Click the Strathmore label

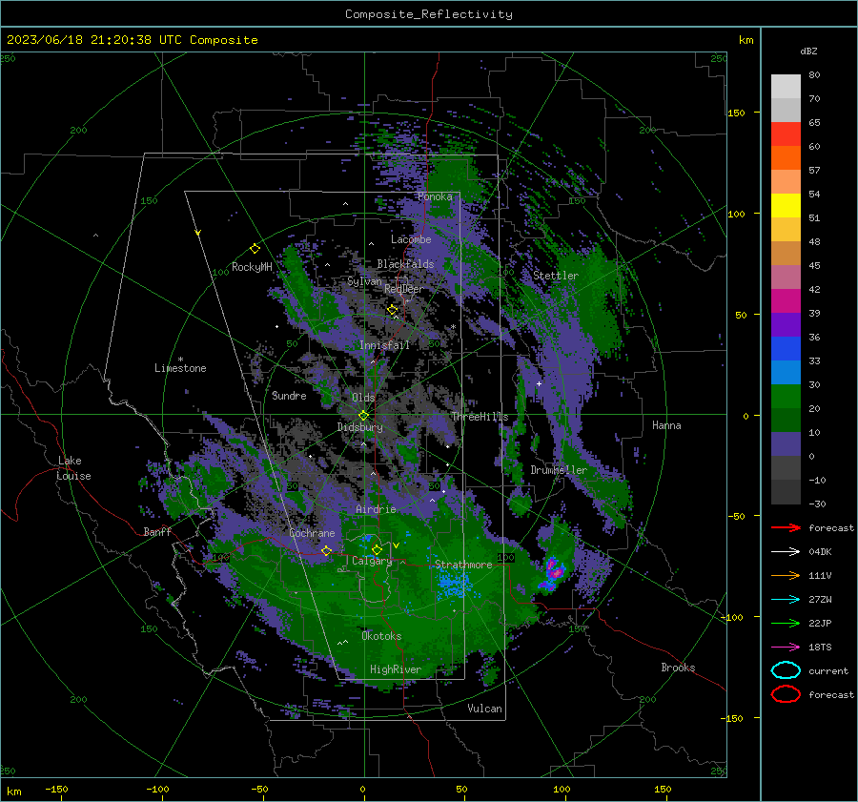tap(463, 565)
